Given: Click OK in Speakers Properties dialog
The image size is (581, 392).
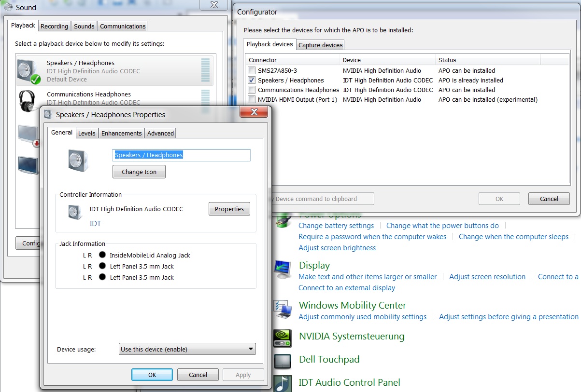Looking at the screenshot, I should 152,375.
